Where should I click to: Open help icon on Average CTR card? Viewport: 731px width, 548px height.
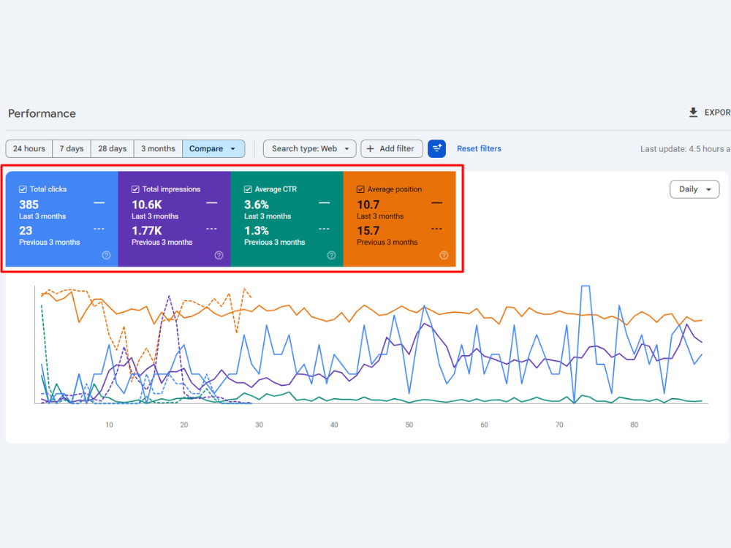(331, 255)
